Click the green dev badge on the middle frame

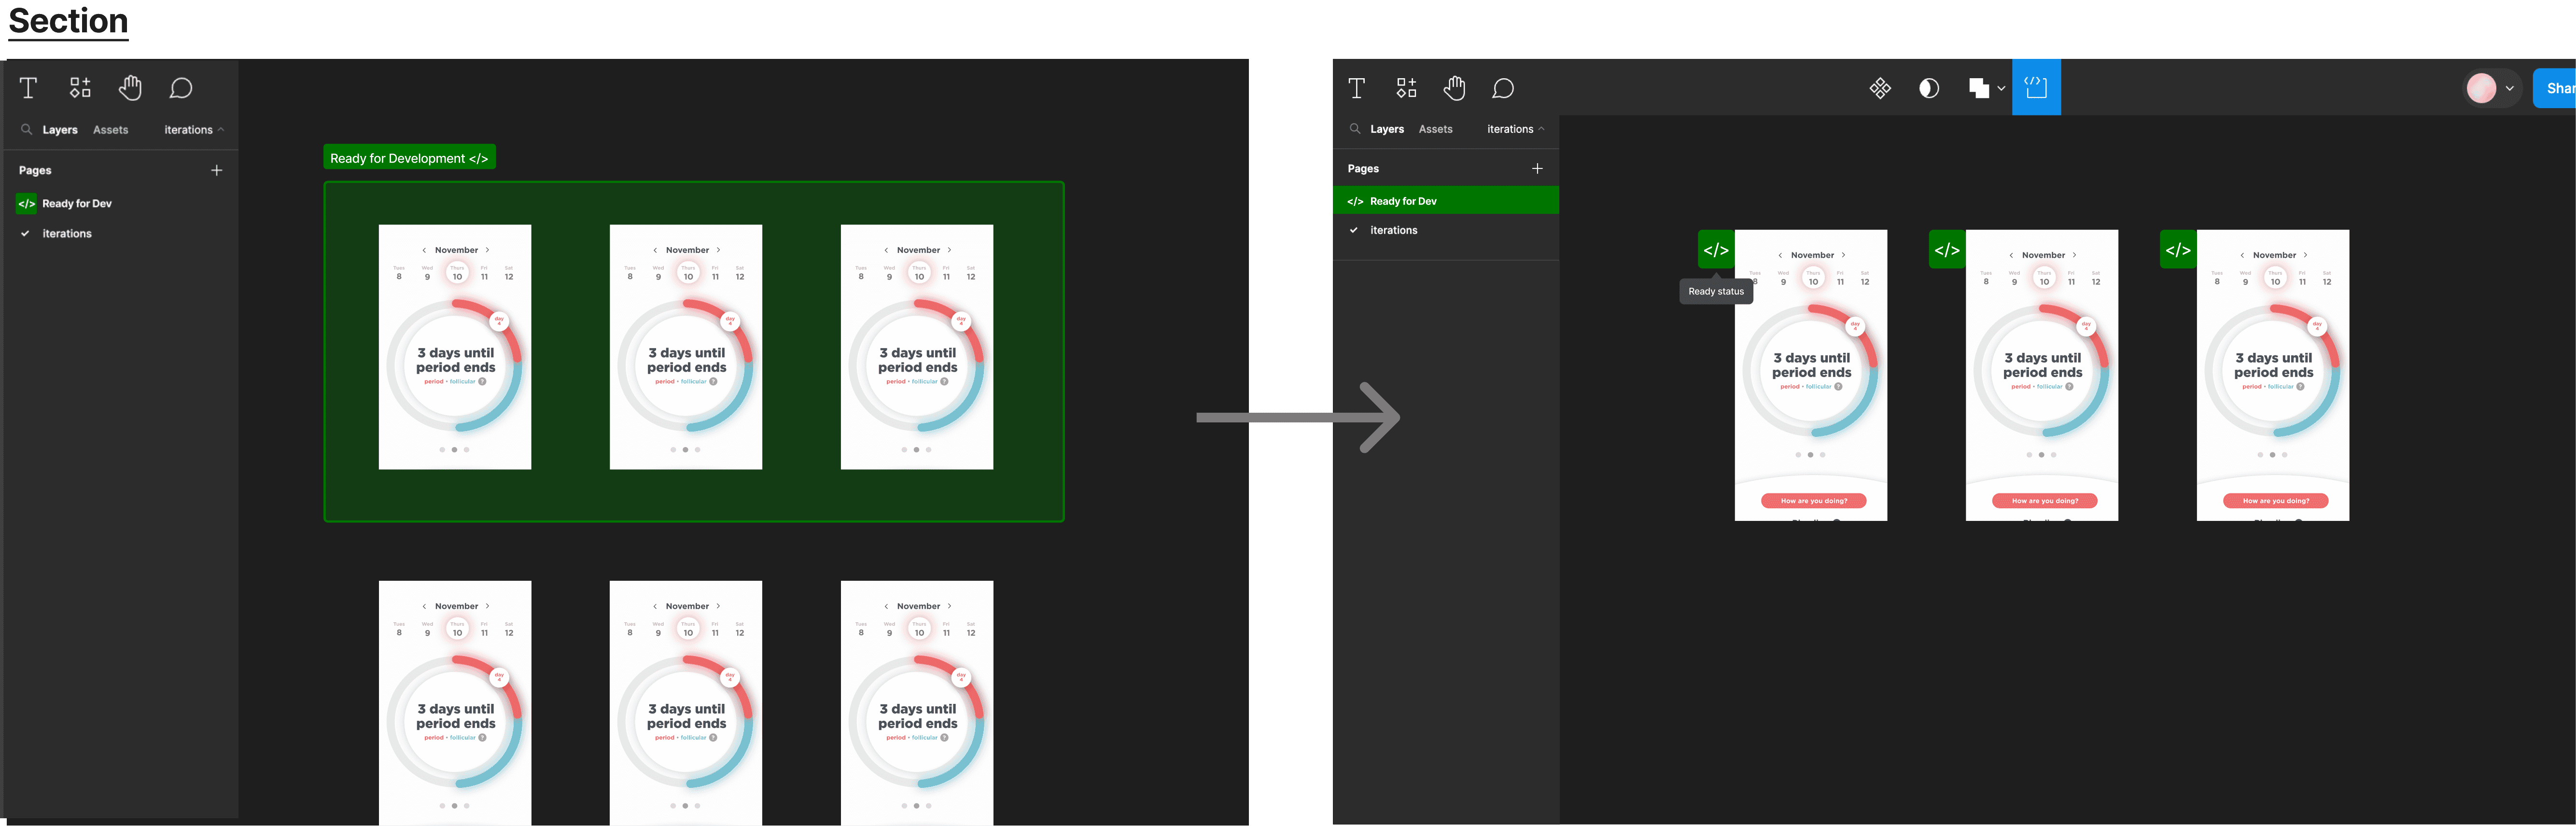(x=1947, y=249)
